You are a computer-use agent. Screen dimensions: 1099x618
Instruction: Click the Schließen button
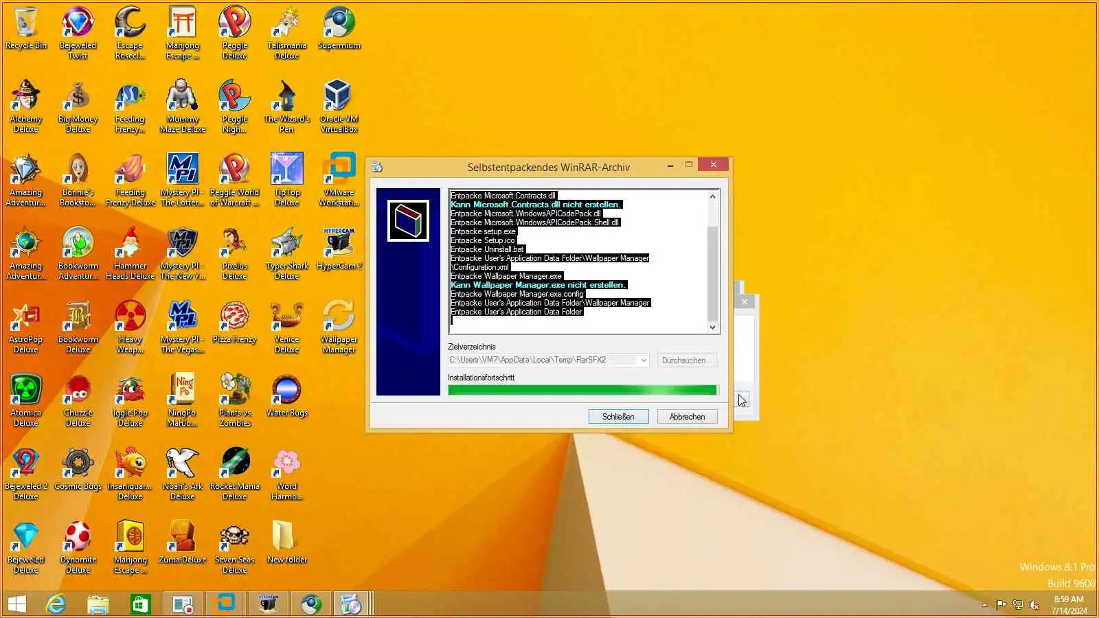coord(618,417)
